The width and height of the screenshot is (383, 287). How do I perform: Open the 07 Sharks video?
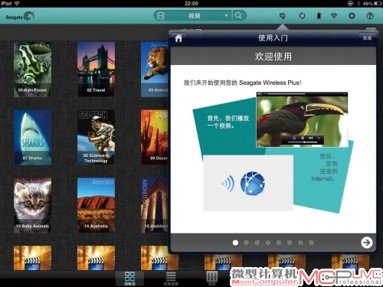(32, 137)
